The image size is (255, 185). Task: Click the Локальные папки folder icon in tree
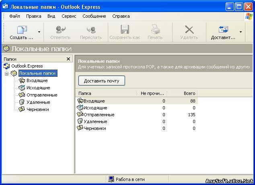[14, 73]
